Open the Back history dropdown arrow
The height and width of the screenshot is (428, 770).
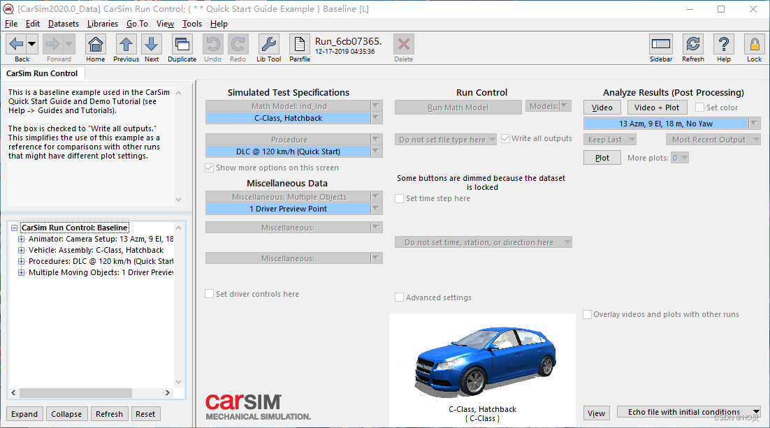(32, 44)
